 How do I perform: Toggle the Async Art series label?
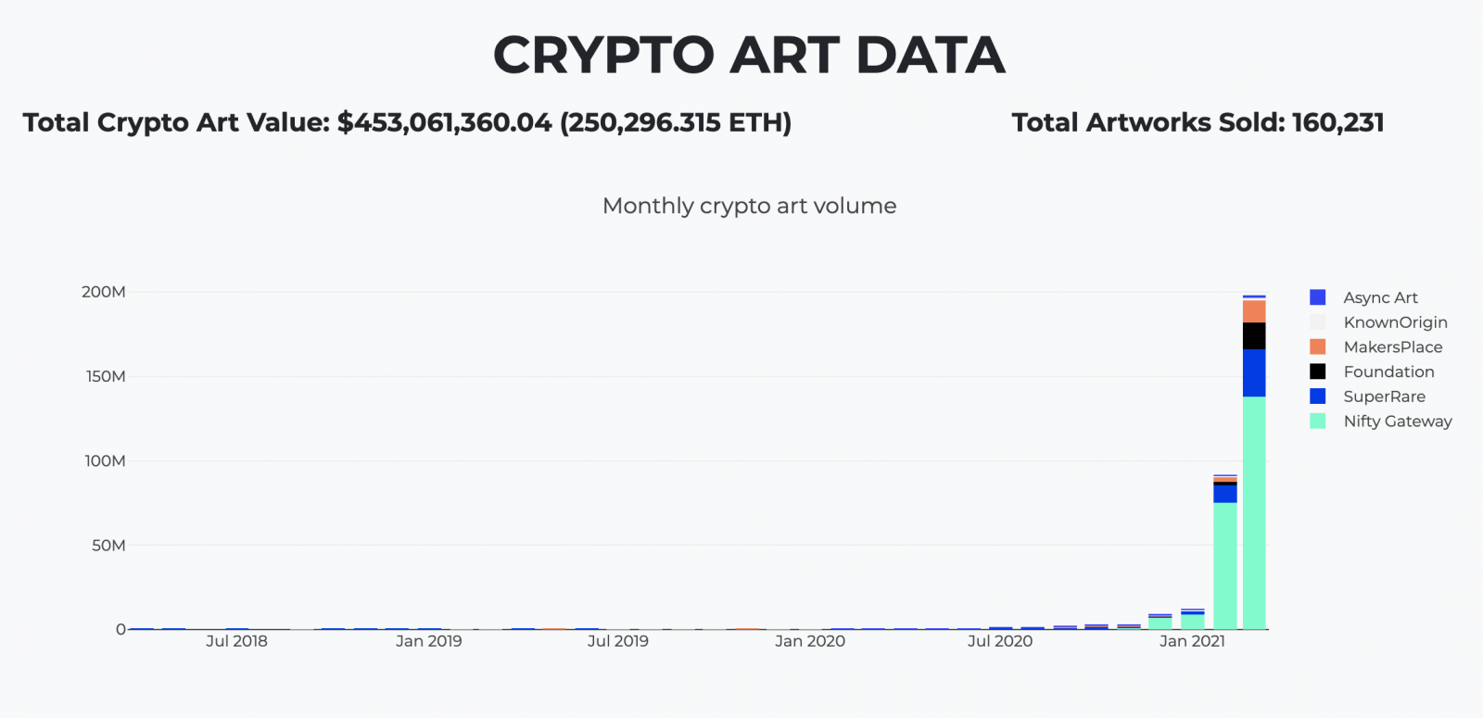[x=1380, y=297]
